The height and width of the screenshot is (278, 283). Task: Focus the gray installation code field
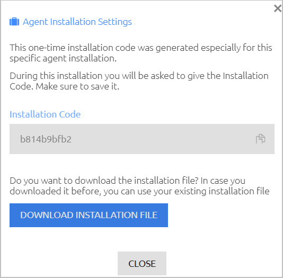(142, 139)
